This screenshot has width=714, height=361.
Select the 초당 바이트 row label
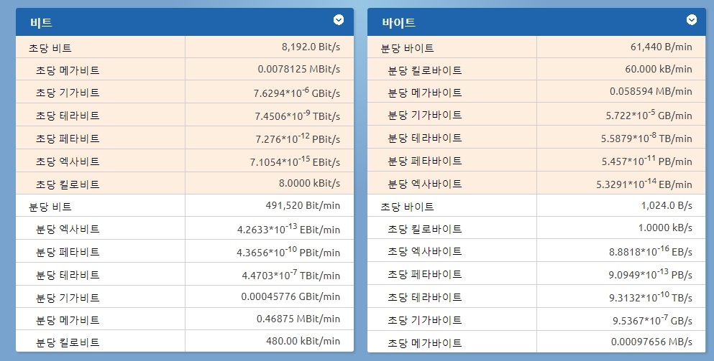[407, 207]
